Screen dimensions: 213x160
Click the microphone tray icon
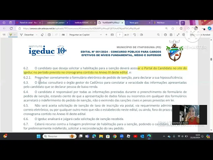coord(174,136)
